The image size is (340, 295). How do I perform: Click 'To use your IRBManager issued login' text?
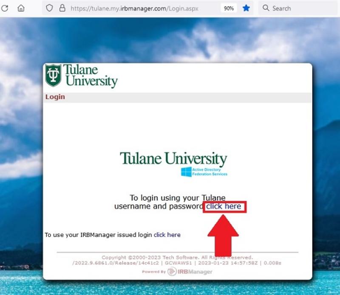click(98, 235)
